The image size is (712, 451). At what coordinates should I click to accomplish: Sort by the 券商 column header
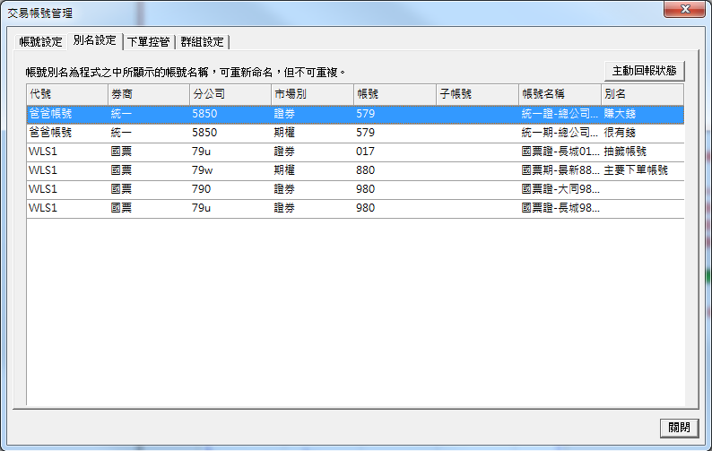point(148,94)
